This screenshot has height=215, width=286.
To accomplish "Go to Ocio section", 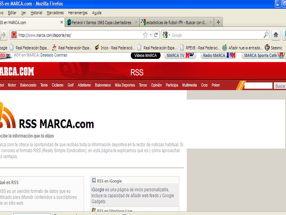I will coord(204,85).
